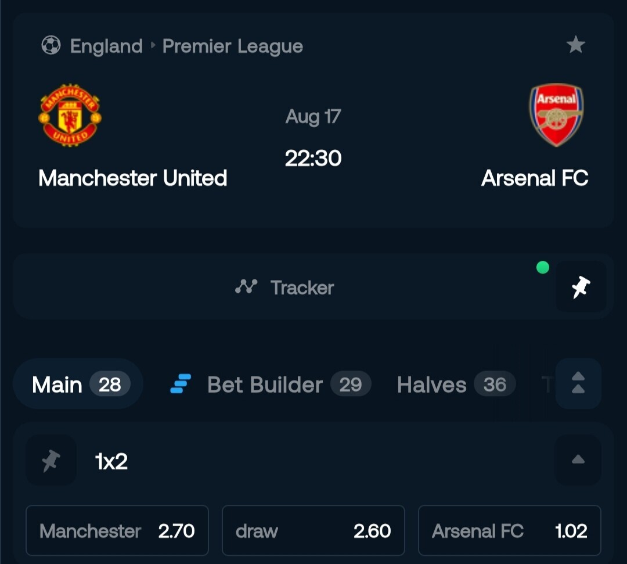Pick Arsenal FC at 1.02 odds

click(x=510, y=531)
